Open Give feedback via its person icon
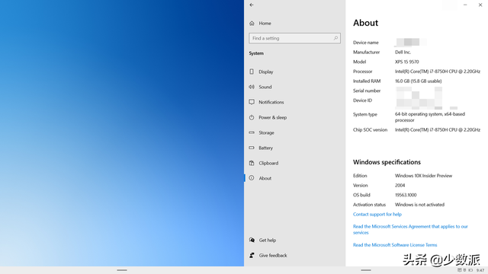This screenshot has width=488, height=274. [x=252, y=256]
